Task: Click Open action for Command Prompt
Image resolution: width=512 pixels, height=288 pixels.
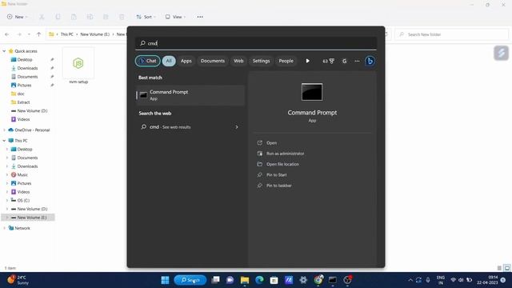Action: [271, 142]
